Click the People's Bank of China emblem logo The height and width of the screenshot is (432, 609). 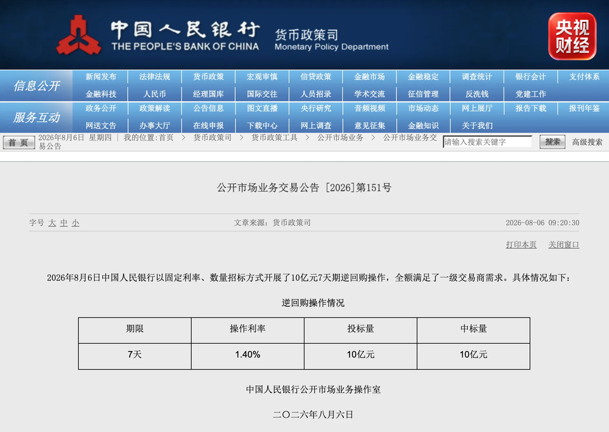79,35
